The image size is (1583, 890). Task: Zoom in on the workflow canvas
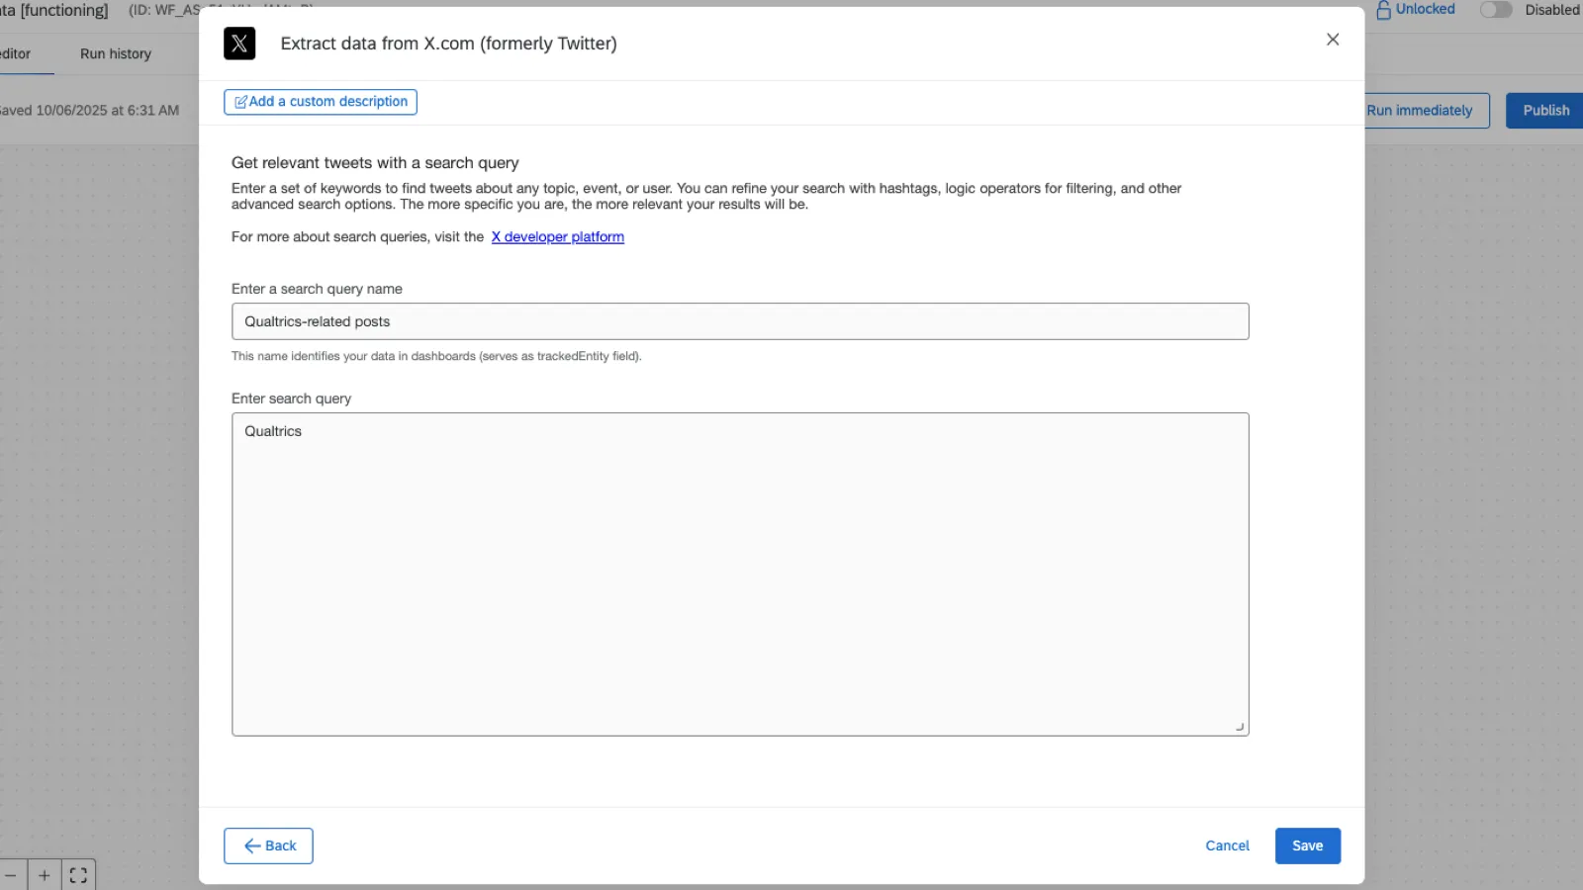(45, 876)
